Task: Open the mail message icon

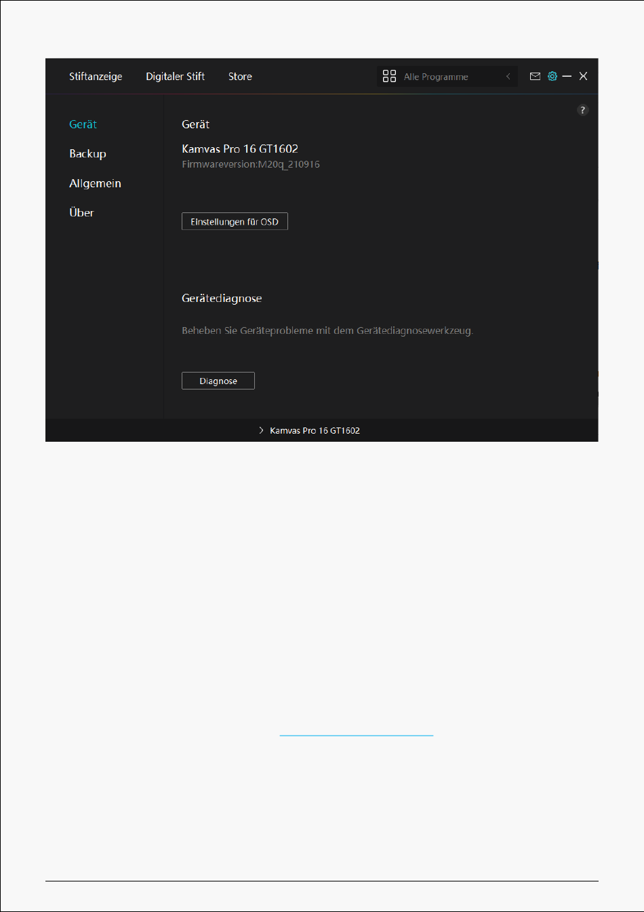Action: 535,77
